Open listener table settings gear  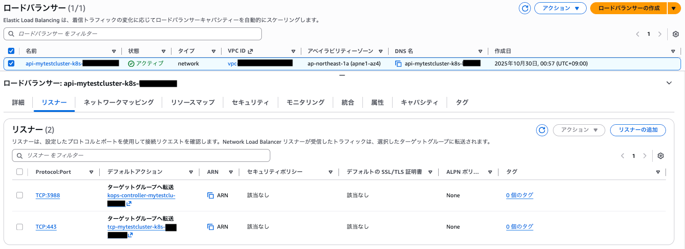coord(661,156)
